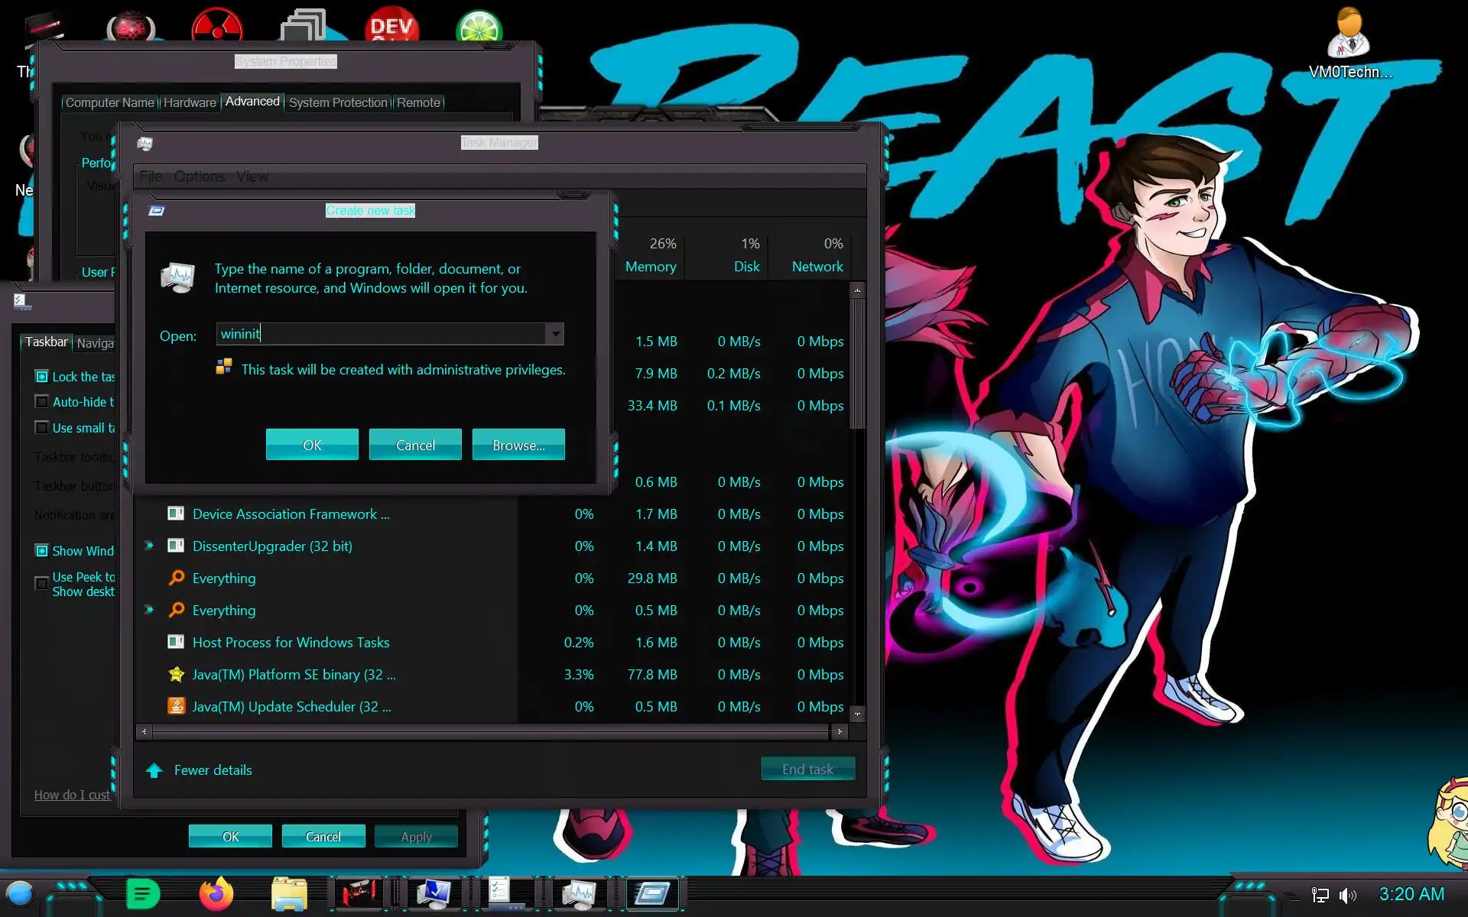Click the Fewer details arrow icon

pyautogui.click(x=154, y=770)
